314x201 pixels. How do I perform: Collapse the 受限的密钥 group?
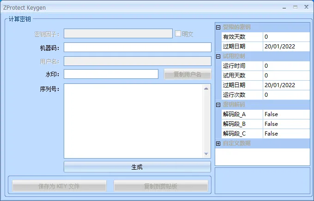coord(218,27)
